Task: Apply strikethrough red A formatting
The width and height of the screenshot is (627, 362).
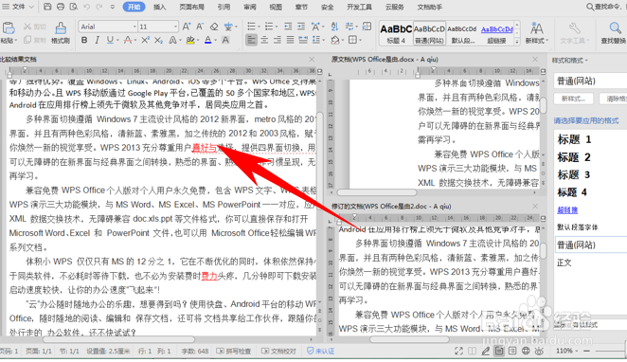Action: click(127, 40)
